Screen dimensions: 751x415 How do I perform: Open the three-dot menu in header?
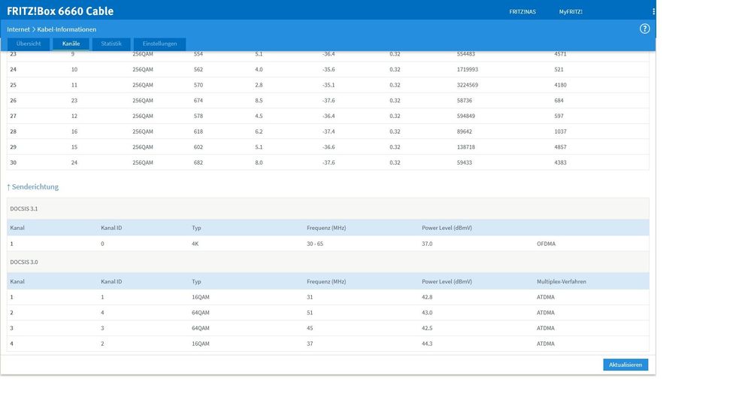tap(653, 12)
